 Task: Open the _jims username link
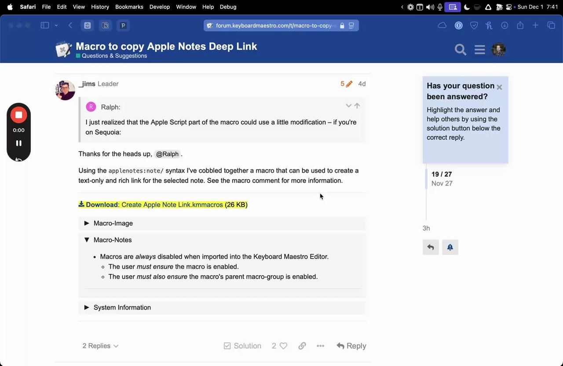[87, 84]
